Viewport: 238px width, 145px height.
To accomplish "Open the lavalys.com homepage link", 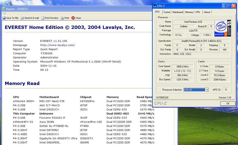I will point(57,45).
